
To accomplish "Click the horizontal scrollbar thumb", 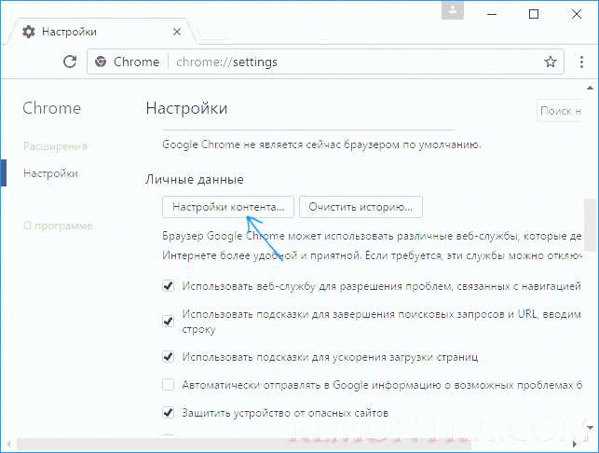I will 244,445.
